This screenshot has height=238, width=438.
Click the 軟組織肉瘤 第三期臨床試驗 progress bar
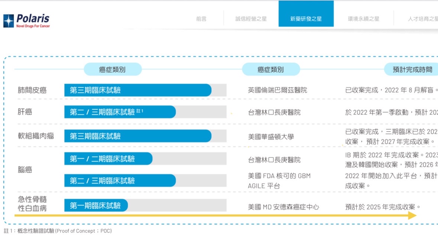coord(138,136)
